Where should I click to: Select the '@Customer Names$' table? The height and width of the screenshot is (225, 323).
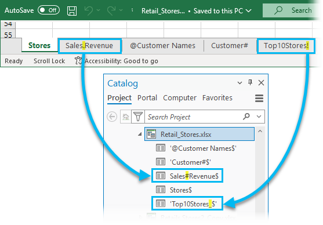click(203, 148)
